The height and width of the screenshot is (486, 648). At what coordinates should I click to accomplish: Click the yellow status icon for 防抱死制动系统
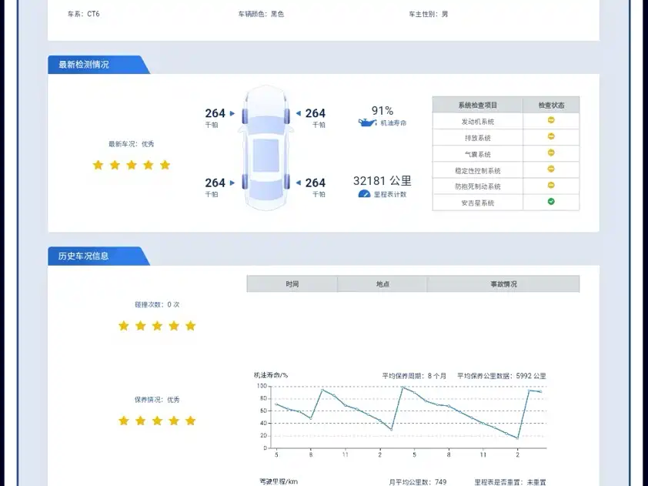[x=551, y=186]
